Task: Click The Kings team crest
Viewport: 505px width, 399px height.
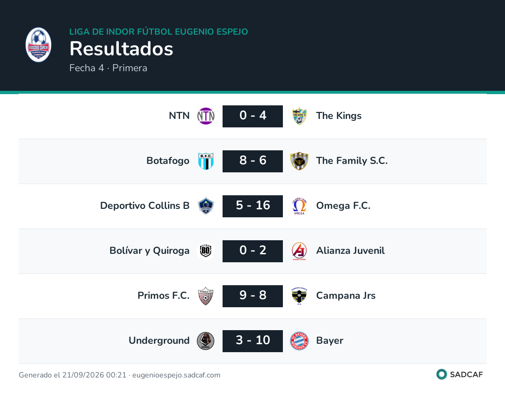Action: click(300, 116)
